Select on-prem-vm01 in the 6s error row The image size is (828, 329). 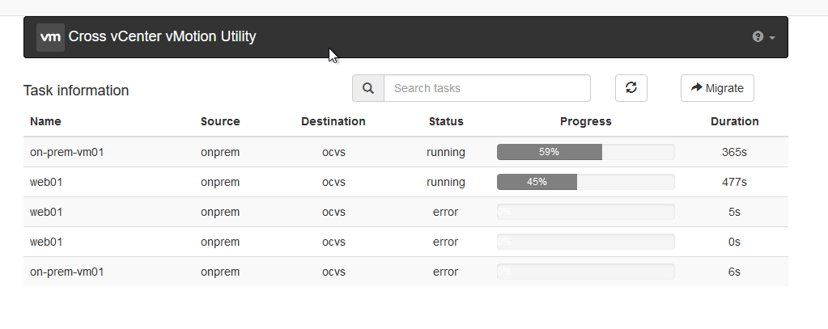tap(67, 272)
